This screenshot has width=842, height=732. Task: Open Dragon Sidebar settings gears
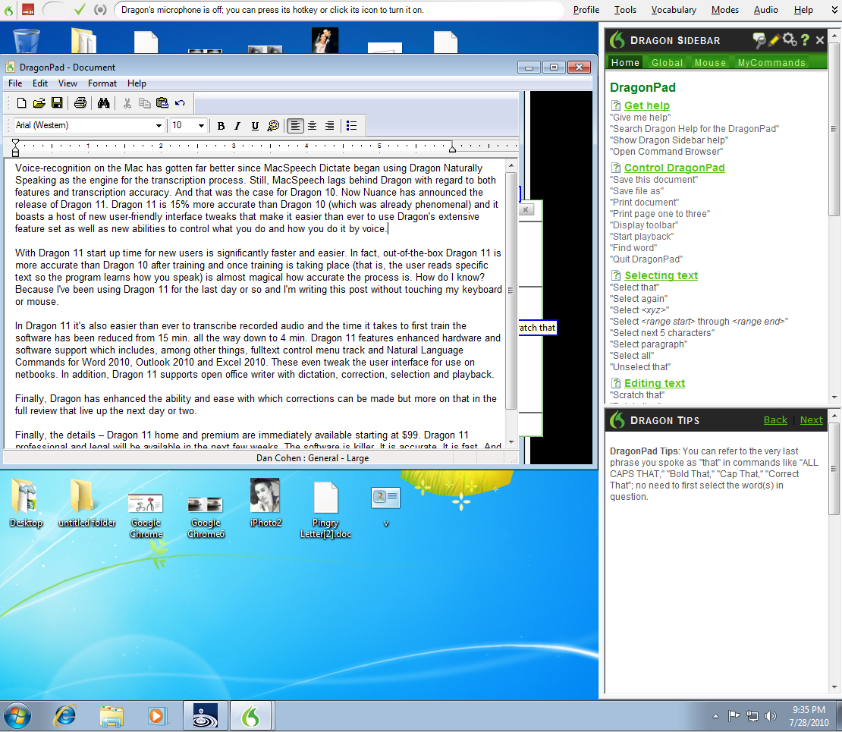click(x=790, y=39)
